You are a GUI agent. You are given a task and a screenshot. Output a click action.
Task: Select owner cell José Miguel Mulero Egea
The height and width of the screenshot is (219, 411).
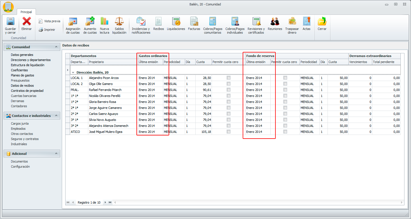[x=113, y=132]
